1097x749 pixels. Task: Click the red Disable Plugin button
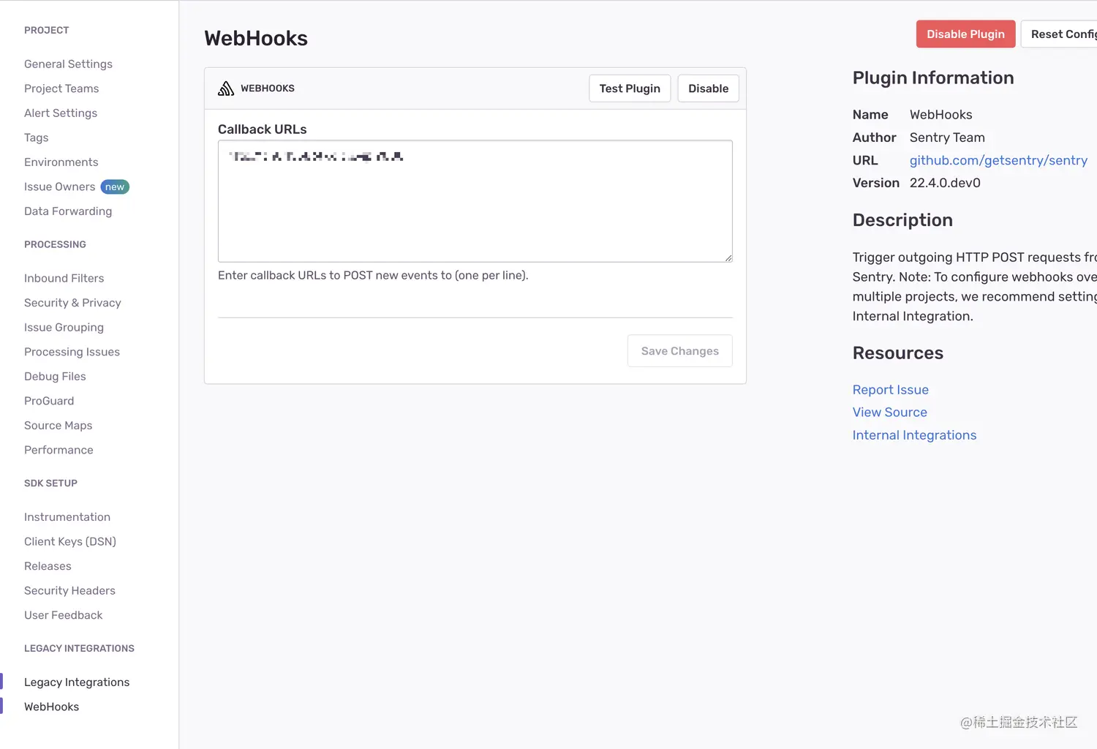(x=965, y=34)
